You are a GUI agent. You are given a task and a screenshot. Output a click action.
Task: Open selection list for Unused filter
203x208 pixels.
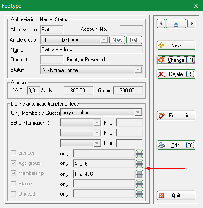139,194
